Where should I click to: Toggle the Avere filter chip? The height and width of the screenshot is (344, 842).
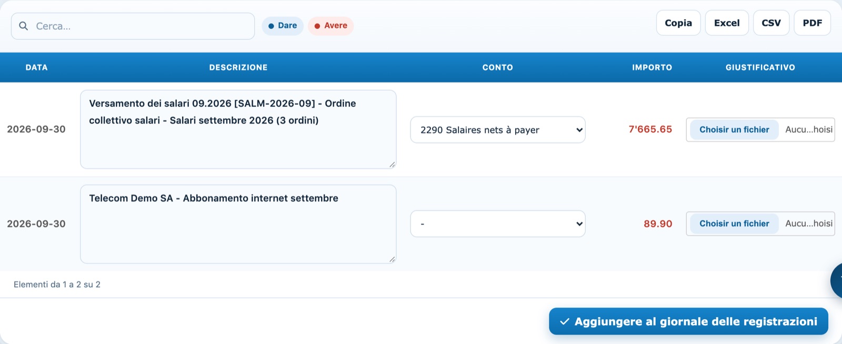[x=330, y=26]
